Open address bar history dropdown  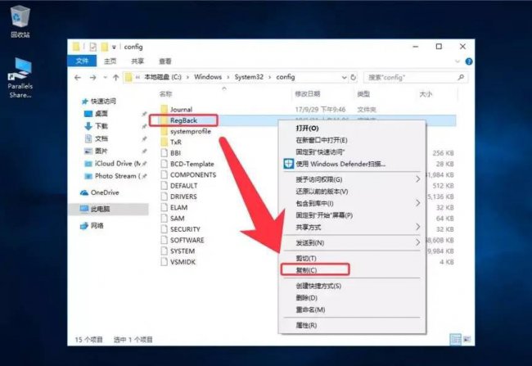[344, 78]
